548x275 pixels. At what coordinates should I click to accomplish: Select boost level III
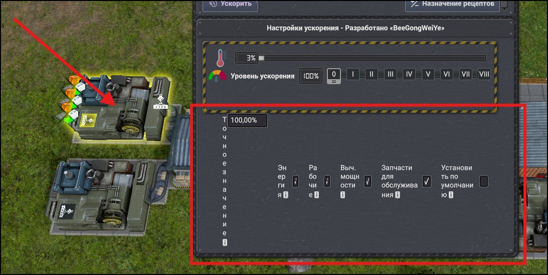[x=391, y=74]
